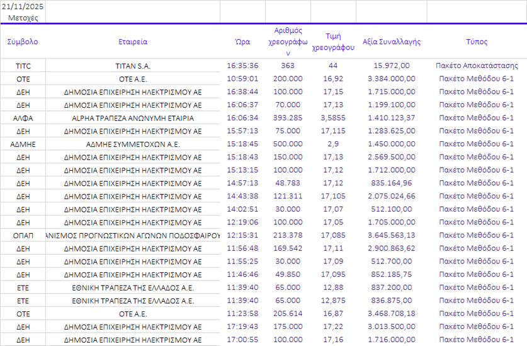Screen dimensions: 527x346
Task: Select the Πακέτο Αποκατάστασης type cell
Action: (477, 66)
